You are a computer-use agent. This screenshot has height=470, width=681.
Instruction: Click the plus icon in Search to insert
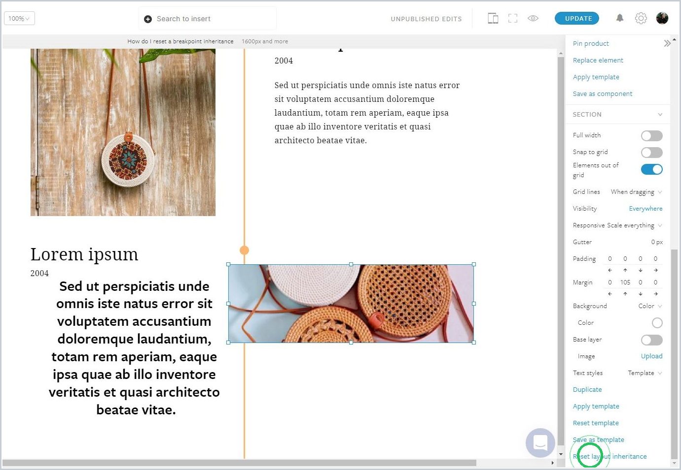point(147,19)
